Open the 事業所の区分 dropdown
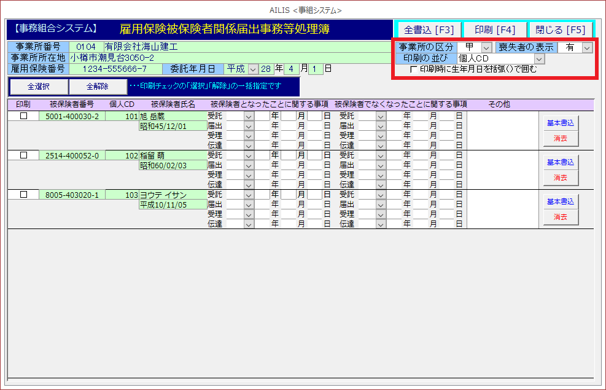The image size is (606, 390). click(x=486, y=47)
